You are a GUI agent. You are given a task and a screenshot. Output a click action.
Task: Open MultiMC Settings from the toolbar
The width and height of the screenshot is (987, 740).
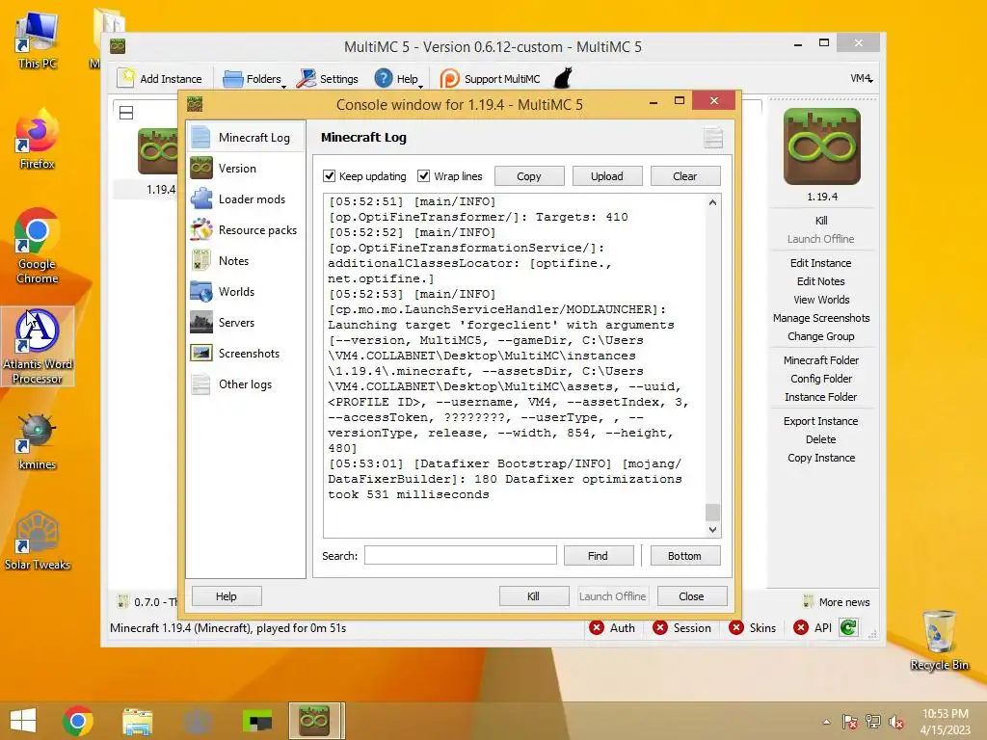(328, 79)
